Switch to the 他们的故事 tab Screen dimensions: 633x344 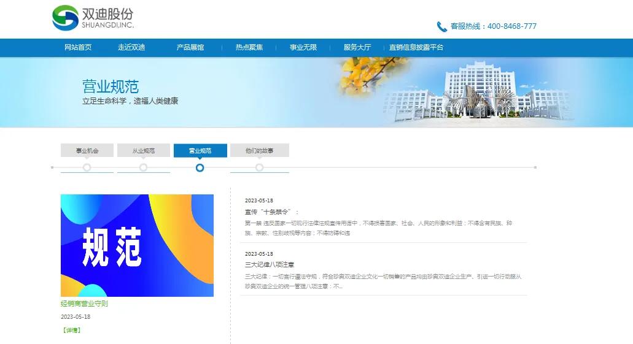(x=259, y=150)
